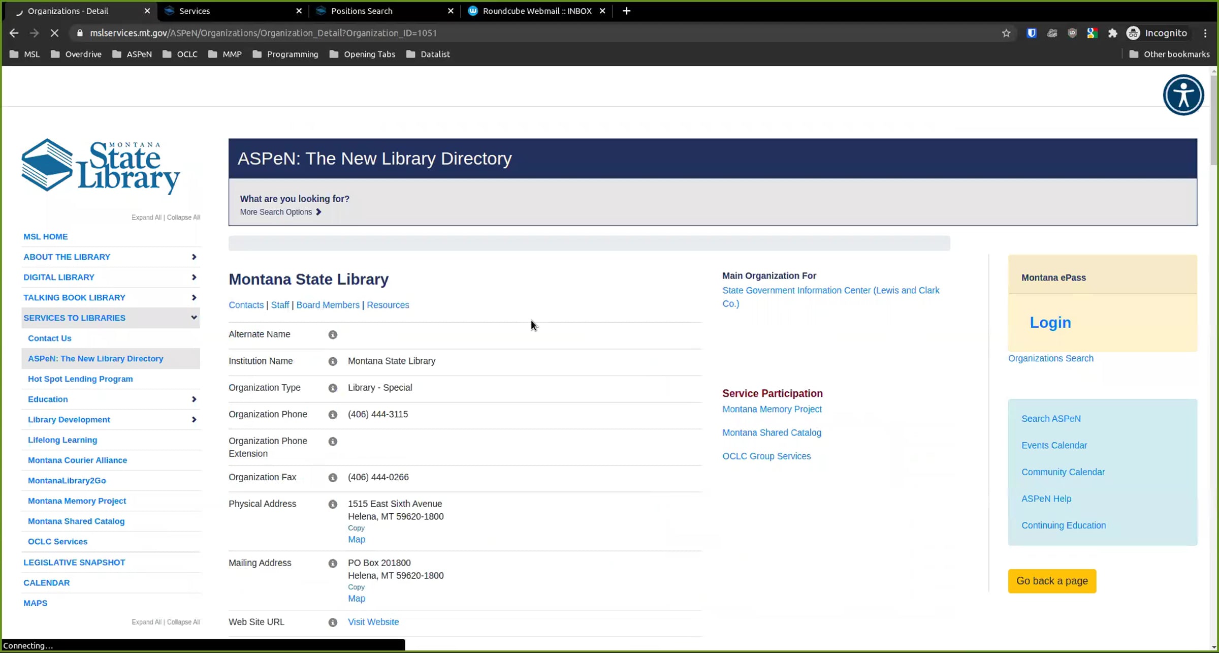The height and width of the screenshot is (653, 1219).
Task: Click the Web Site URL info icon
Action: click(333, 623)
